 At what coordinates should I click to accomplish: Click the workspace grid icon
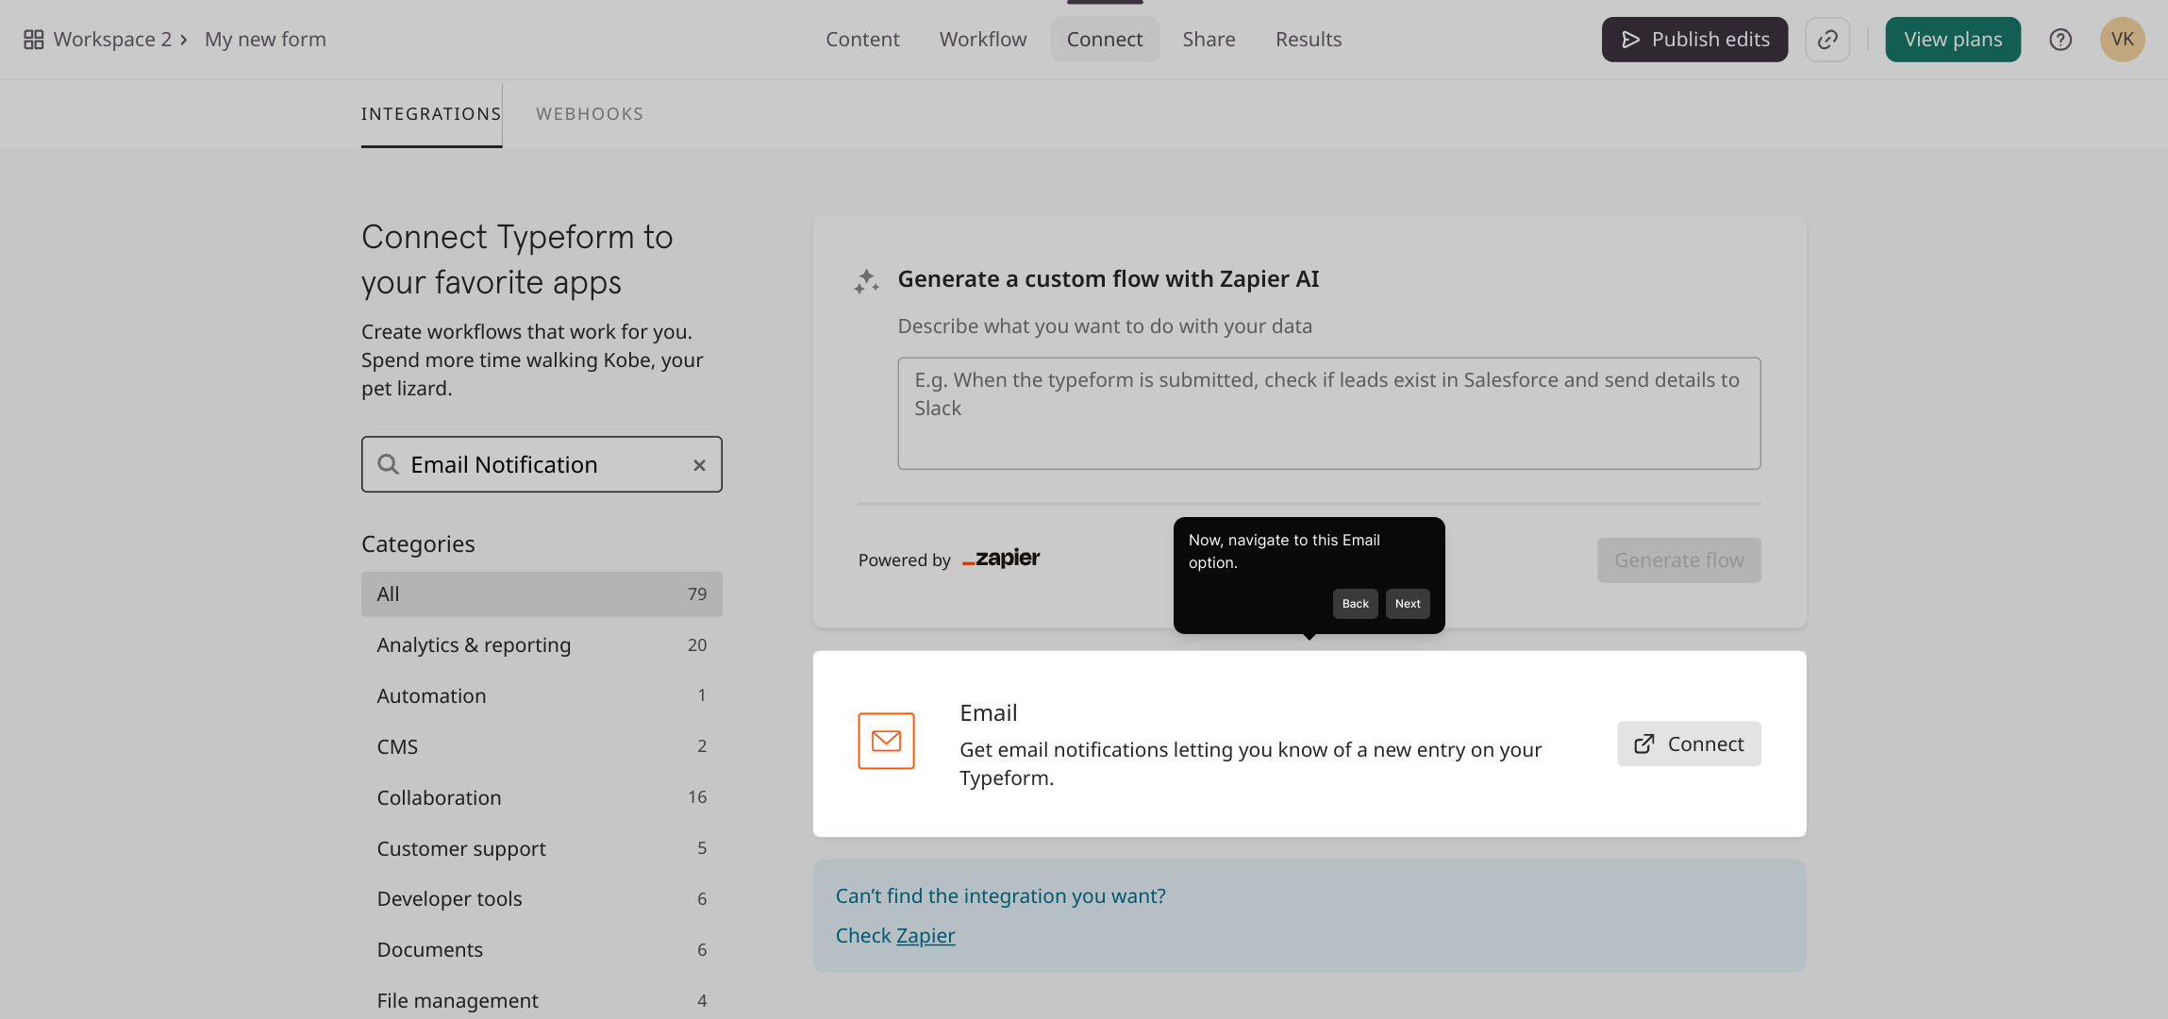click(34, 40)
